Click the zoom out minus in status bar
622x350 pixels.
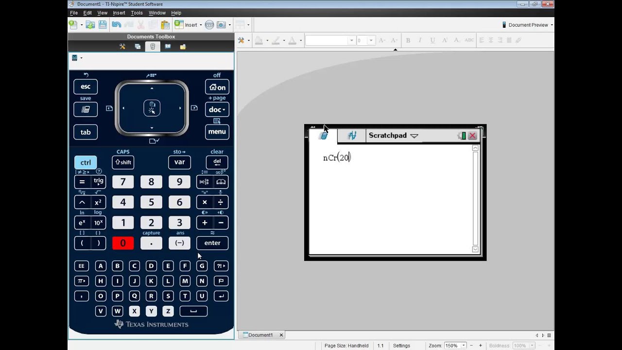click(x=471, y=346)
